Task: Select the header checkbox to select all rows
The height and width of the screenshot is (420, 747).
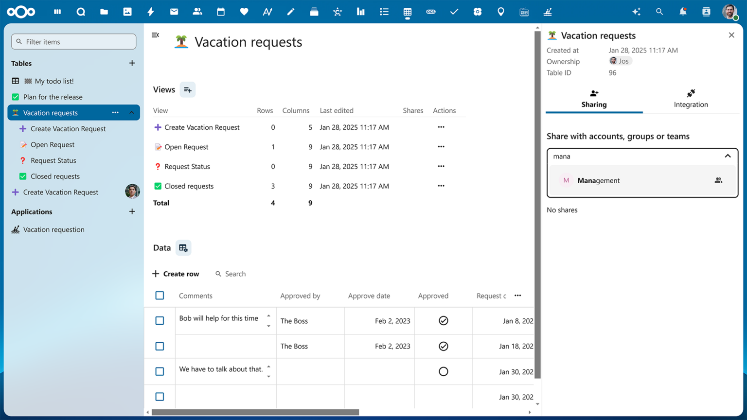Action: tap(160, 295)
